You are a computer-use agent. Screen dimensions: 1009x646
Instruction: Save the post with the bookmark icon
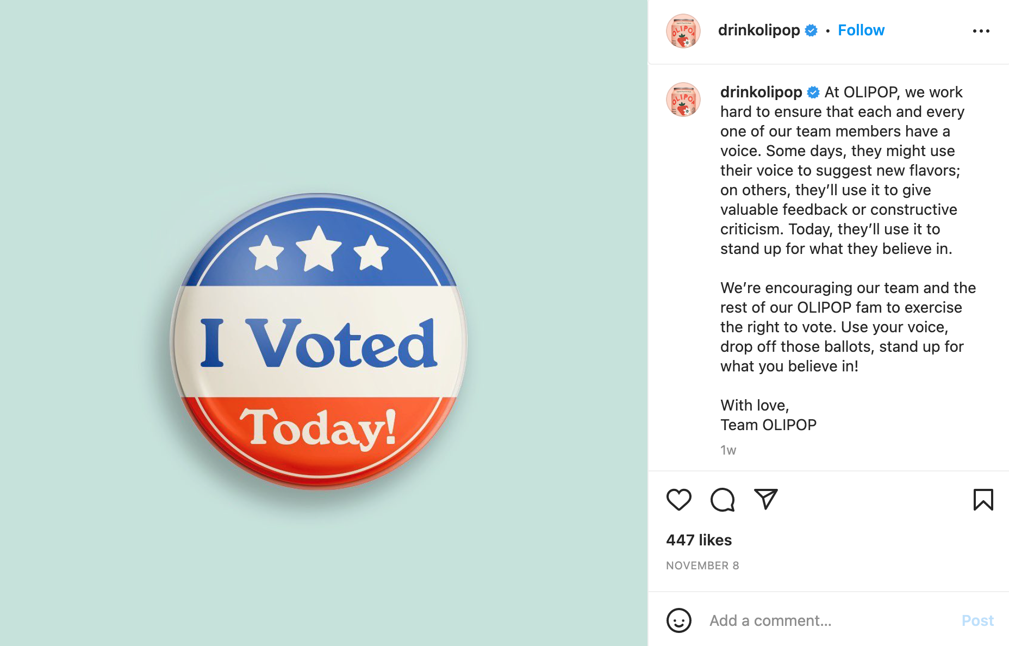click(x=983, y=500)
